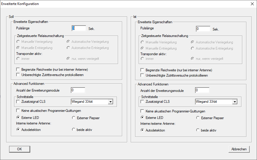Click the Ist Pulslänge input field
The image size is (257, 160).
coord(203,29)
